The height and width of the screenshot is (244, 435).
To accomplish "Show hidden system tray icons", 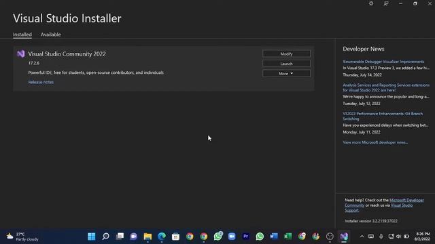I will (x=362, y=237).
